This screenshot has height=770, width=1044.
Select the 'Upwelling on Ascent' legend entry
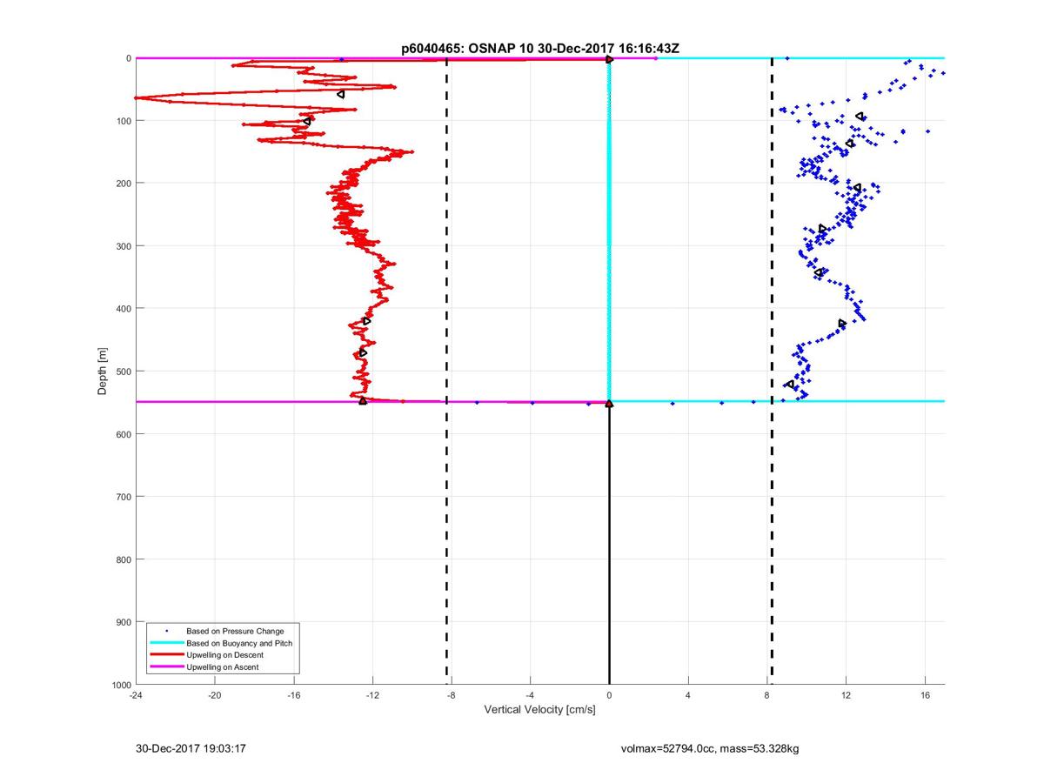click(223, 667)
